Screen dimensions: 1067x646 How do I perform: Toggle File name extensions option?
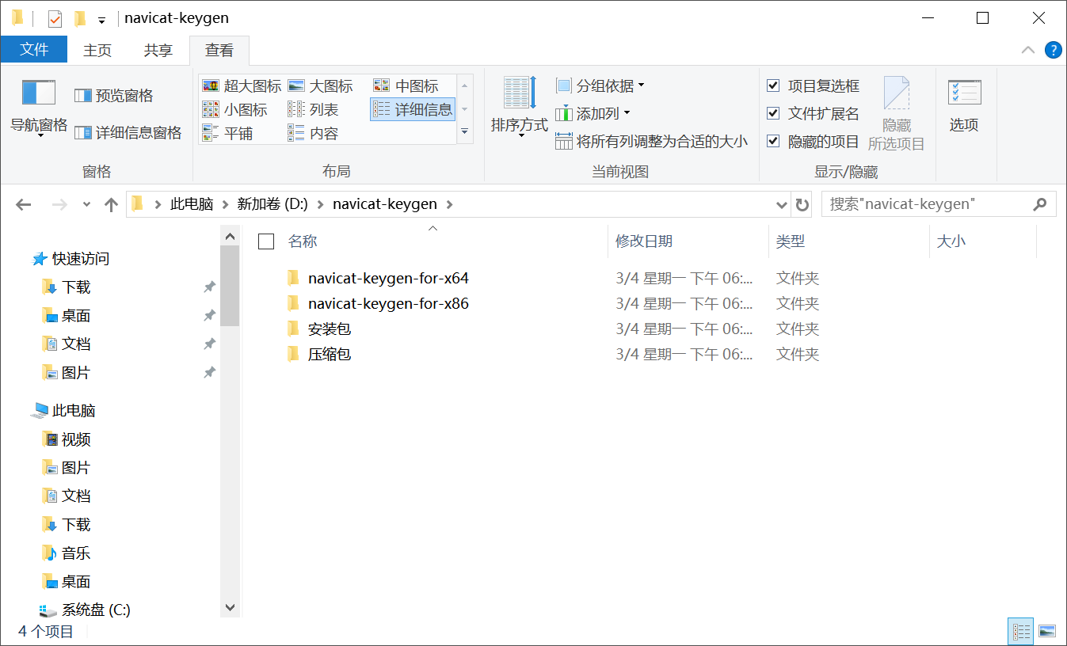(813, 113)
